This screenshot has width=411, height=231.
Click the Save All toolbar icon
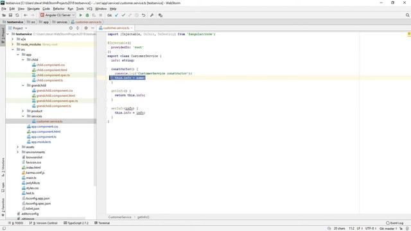(x=10, y=15)
